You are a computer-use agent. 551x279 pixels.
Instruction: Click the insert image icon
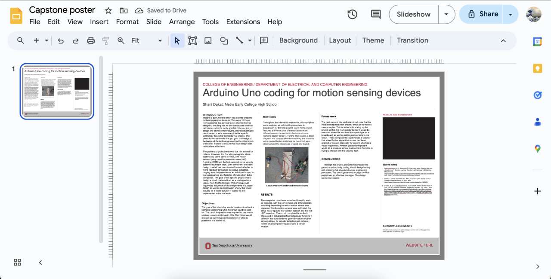point(208,40)
